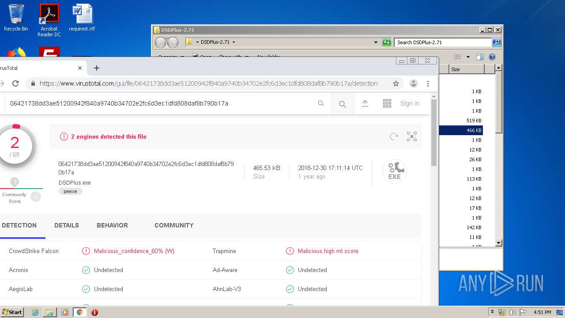Click the AhnLab-V3 engine name
Image resolution: width=565 pixels, height=318 pixels.
coord(226,289)
